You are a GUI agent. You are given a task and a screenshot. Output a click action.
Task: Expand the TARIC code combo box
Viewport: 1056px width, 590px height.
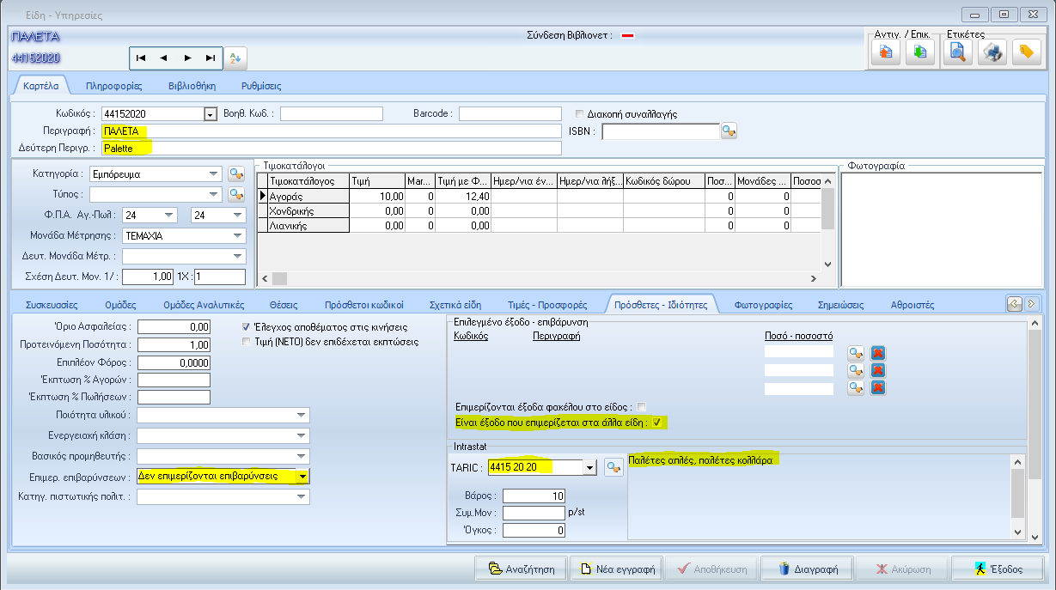[589, 467]
